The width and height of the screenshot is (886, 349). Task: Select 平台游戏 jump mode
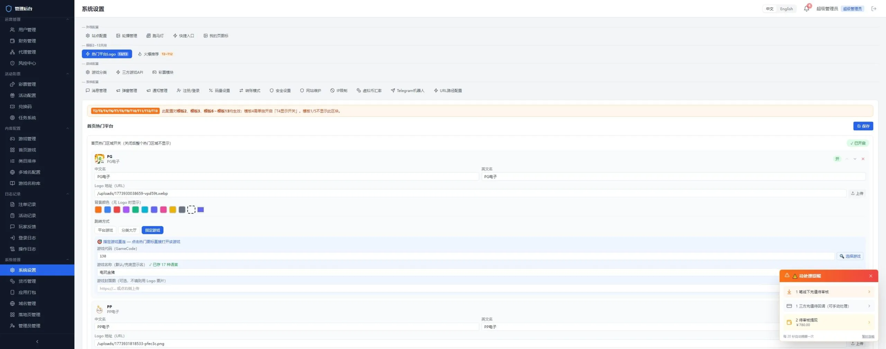pos(105,230)
